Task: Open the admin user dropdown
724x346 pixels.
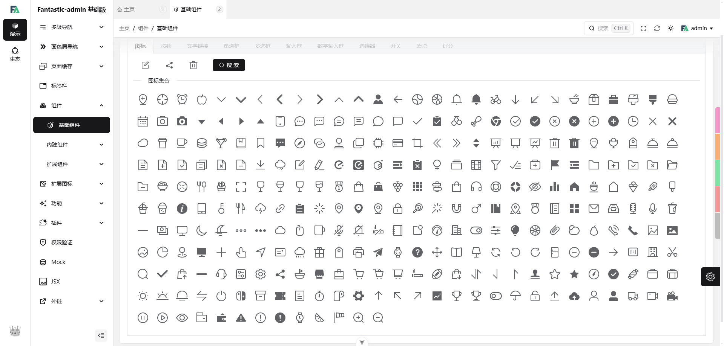Action: tap(697, 28)
